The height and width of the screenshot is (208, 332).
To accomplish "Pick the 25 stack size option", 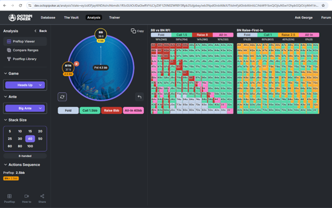I will [10, 138].
